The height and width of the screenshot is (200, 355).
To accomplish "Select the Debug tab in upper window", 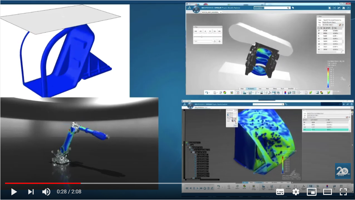I will [x=275, y=89].
